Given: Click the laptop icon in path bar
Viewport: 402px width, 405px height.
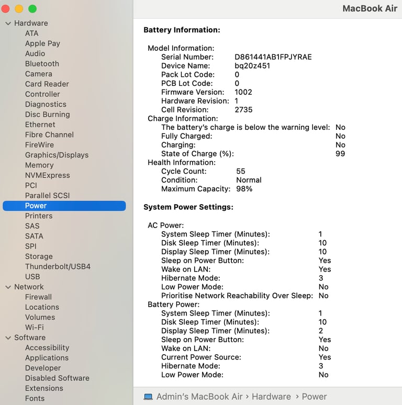Looking at the screenshot, I should 148,397.
